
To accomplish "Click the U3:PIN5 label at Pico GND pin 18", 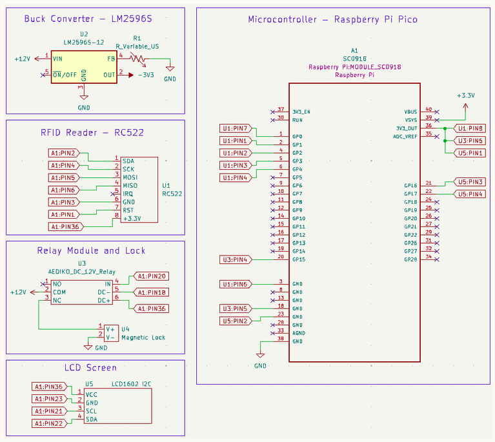I will point(236,309).
